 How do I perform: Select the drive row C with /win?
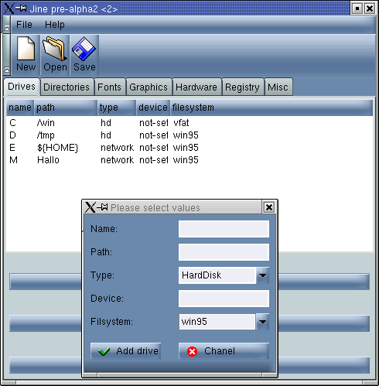pos(189,123)
